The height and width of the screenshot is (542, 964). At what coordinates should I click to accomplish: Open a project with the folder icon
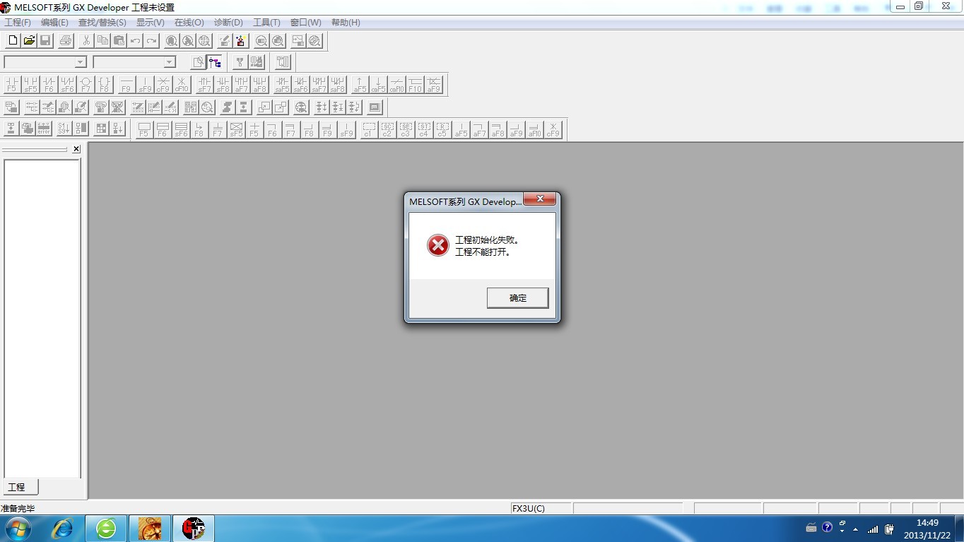tap(29, 41)
